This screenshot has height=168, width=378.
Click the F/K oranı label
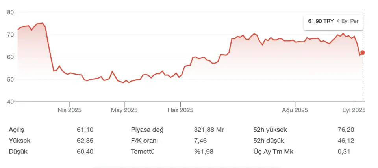pos(145,141)
